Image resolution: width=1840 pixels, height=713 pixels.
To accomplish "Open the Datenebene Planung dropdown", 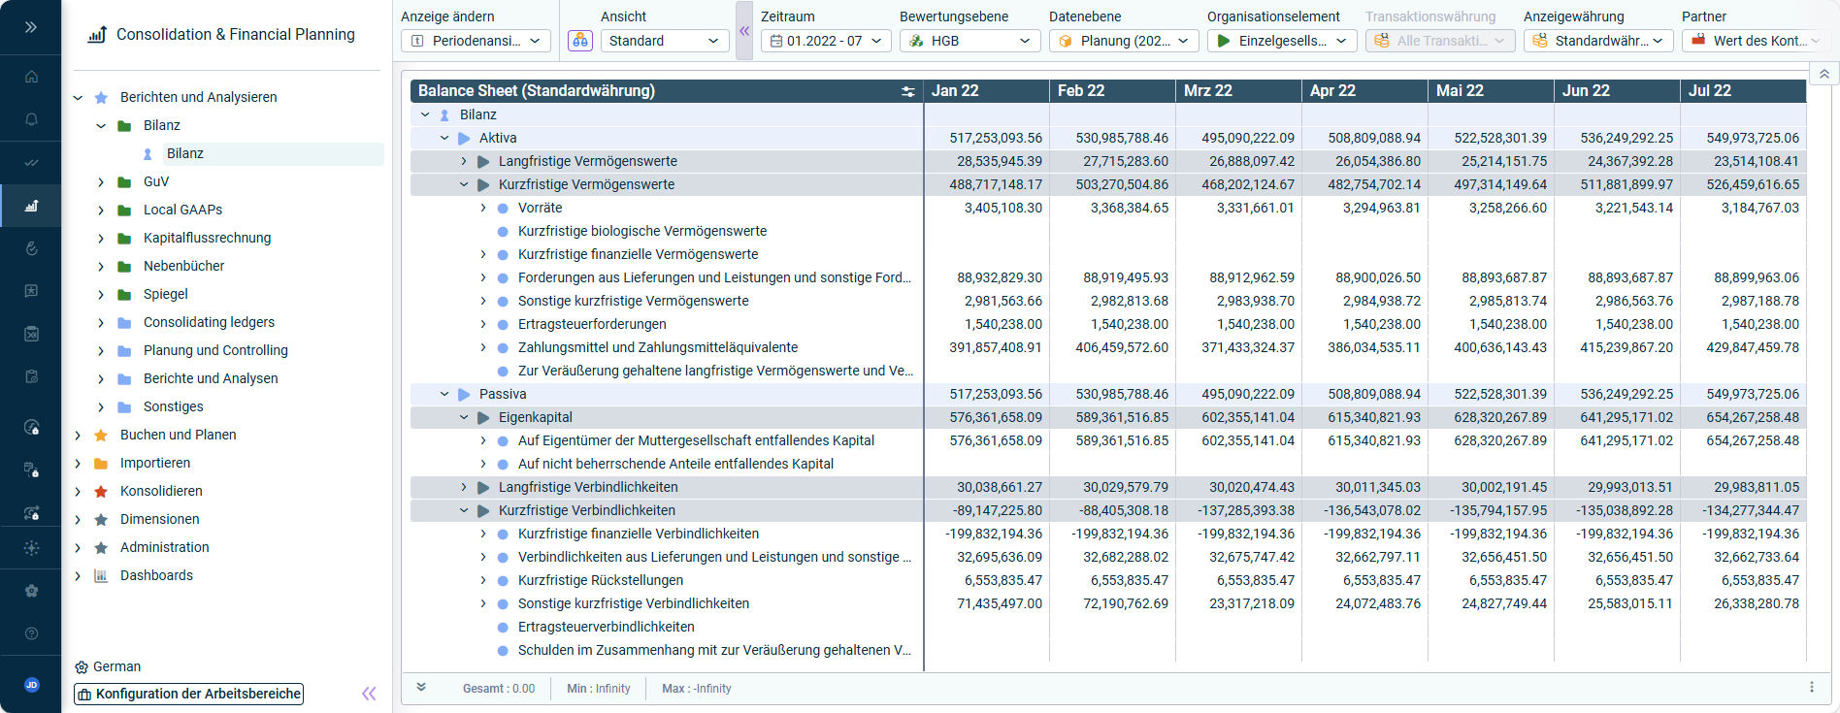I will point(1124,41).
